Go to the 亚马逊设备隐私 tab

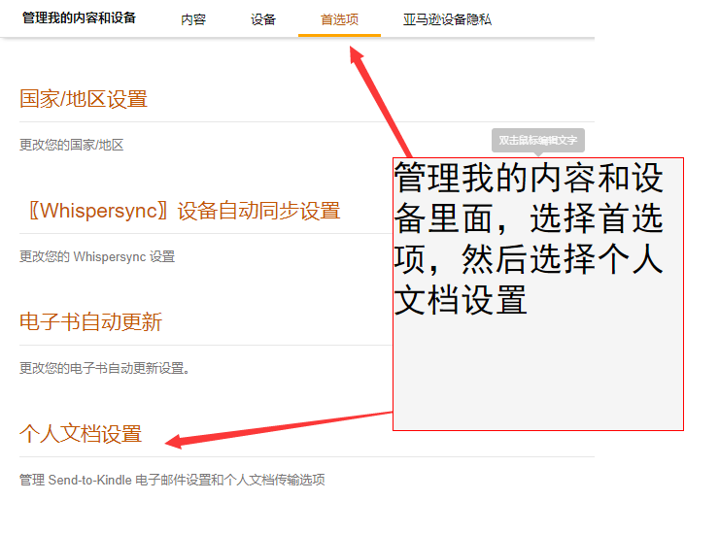[447, 19]
